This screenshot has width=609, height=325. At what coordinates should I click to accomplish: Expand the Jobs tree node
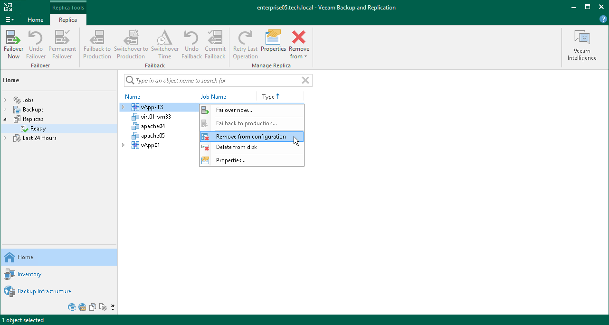[5, 100]
